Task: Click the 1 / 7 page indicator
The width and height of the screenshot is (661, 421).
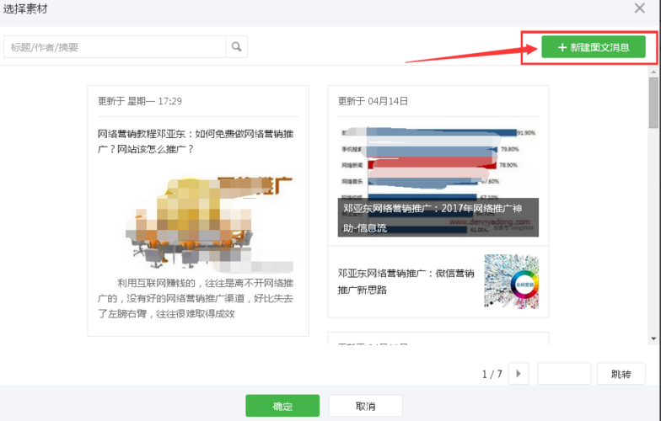Action: click(492, 374)
